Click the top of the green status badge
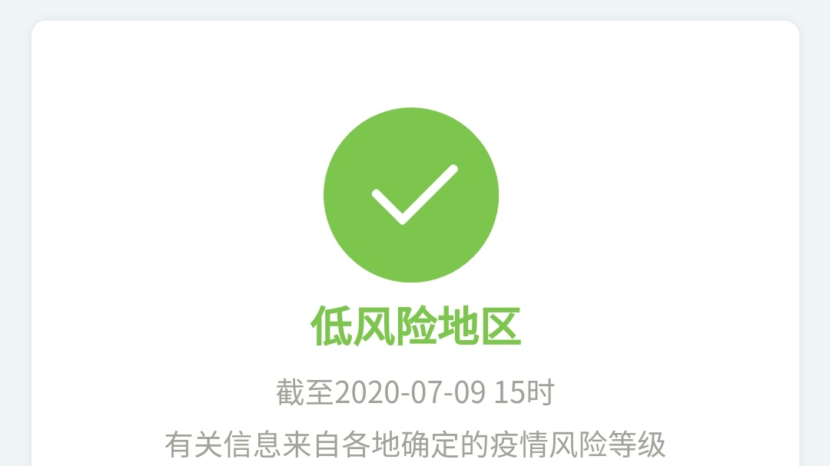 (411, 112)
